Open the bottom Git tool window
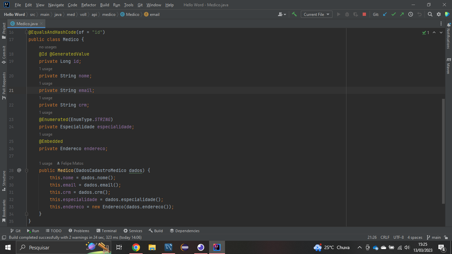The image size is (452, 254). [15, 231]
